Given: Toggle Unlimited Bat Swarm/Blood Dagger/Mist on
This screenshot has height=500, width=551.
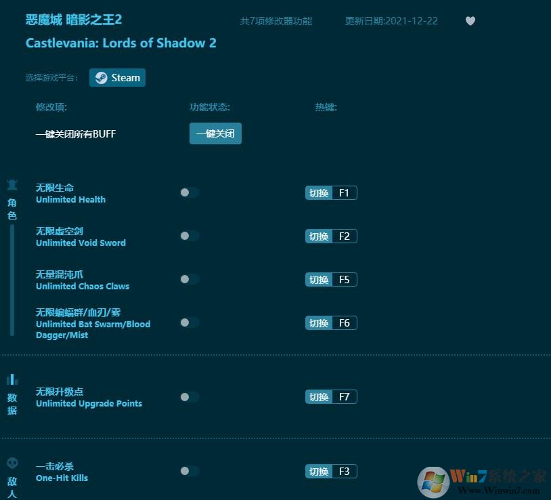Looking at the screenshot, I should 189,322.
